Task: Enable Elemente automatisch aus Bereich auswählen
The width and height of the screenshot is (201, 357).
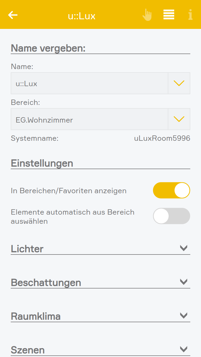Action: 172,216
